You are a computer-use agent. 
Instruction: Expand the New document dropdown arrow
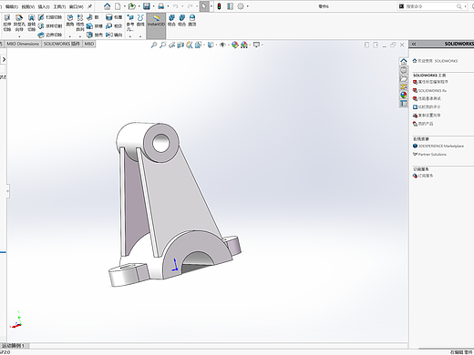[x=125, y=6]
